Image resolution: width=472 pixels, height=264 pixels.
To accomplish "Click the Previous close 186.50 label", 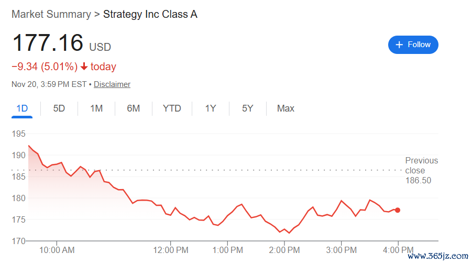I will pos(421,170).
